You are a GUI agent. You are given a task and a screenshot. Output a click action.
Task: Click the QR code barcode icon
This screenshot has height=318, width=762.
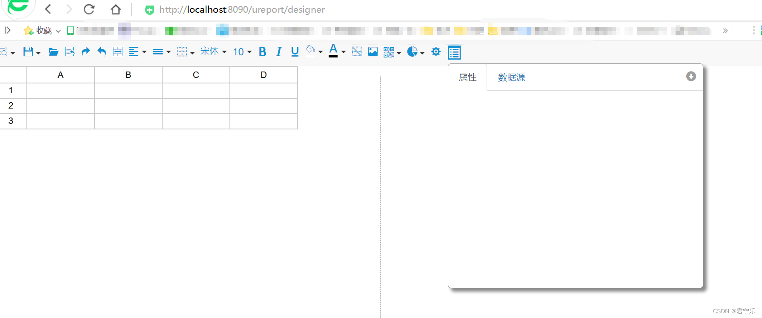point(389,52)
